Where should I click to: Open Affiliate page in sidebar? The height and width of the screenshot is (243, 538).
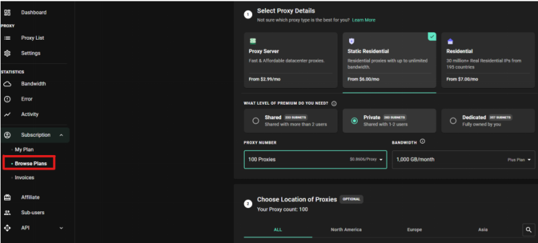[30, 197]
